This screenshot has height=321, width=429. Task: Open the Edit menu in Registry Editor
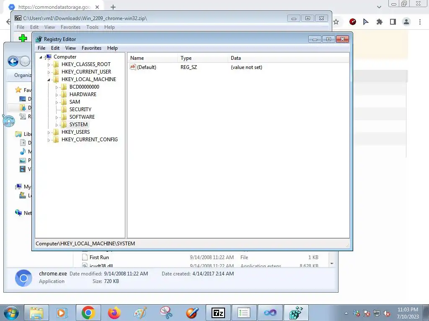click(x=55, y=48)
